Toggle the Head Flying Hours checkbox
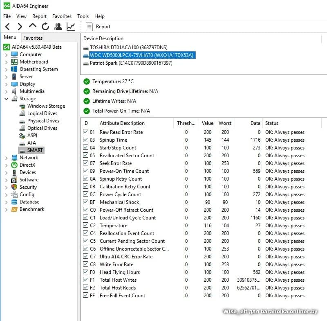Viewport: 327px width, 321px height. point(85,272)
